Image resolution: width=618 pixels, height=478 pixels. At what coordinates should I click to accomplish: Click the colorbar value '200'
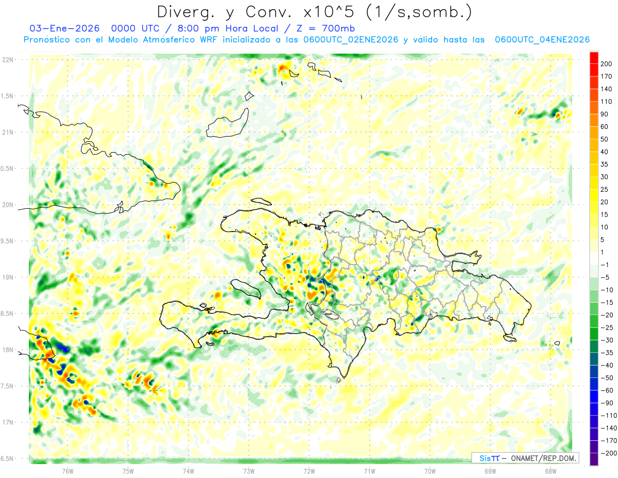point(606,64)
